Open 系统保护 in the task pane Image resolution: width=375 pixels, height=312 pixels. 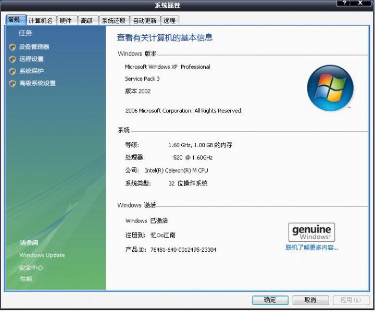31,71
